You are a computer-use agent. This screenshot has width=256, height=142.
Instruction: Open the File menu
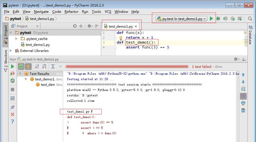[7, 12]
